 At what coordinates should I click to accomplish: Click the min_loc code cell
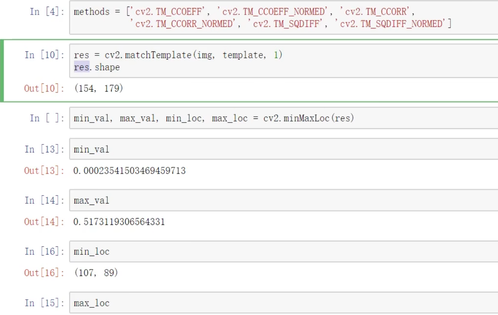click(x=283, y=252)
